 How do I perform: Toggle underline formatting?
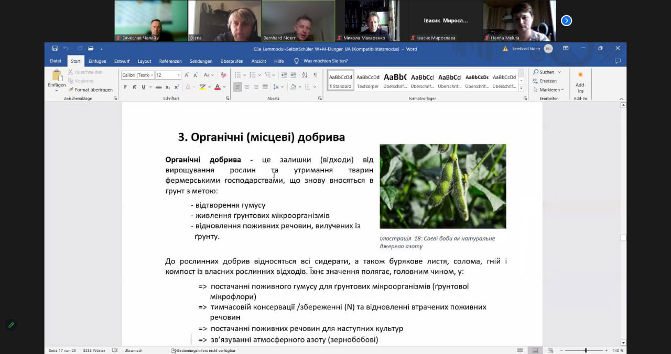[143, 87]
